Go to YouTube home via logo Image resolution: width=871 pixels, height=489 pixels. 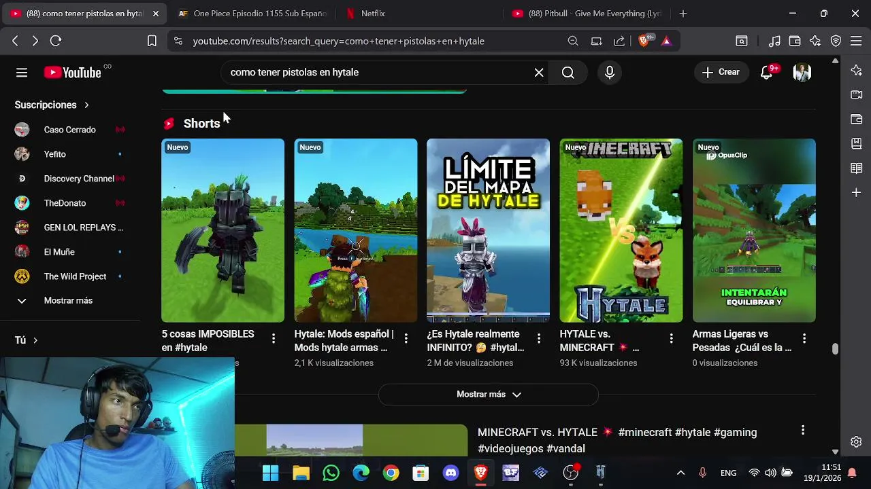[x=73, y=73]
